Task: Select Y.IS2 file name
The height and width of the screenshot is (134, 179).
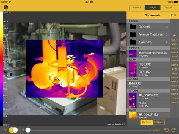Action: click(x=142, y=103)
